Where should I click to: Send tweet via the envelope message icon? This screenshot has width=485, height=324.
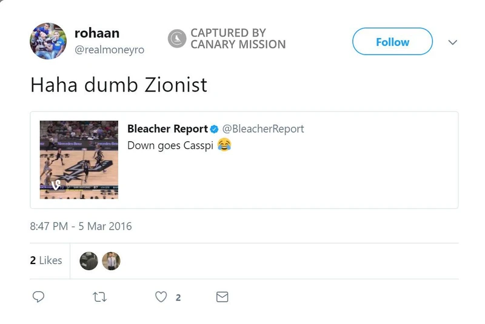tap(222, 297)
